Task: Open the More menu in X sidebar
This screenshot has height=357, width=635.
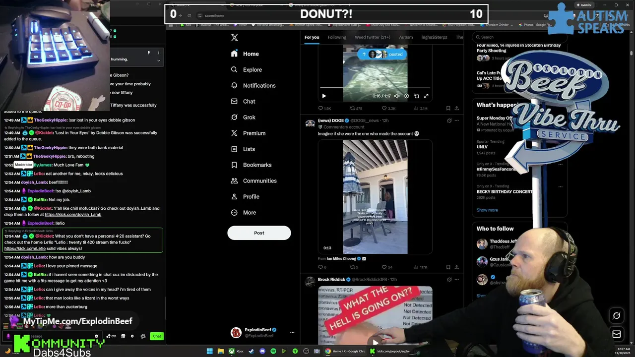Action: [244, 212]
